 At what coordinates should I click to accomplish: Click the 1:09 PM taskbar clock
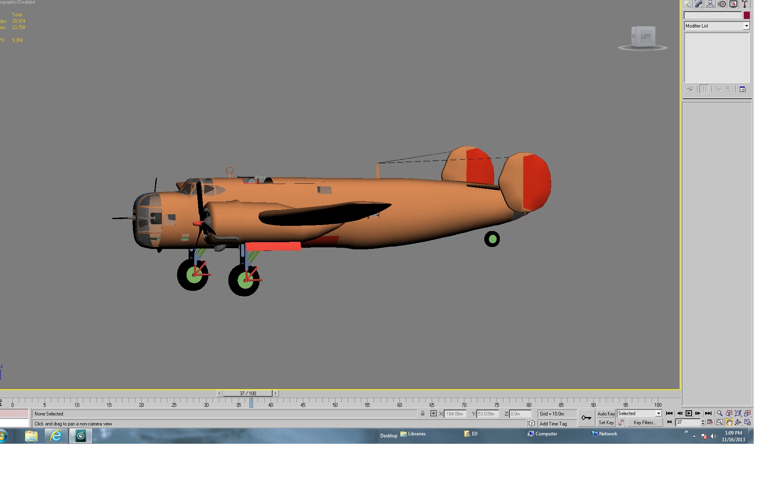pyautogui.click(x=733, y=436)
